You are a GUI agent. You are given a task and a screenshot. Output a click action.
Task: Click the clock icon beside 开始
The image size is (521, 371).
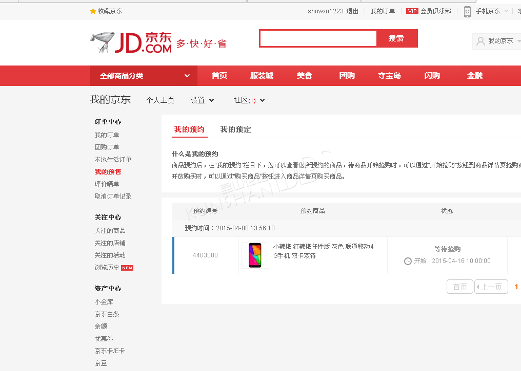pyautogui.click(x=408, y=261)
